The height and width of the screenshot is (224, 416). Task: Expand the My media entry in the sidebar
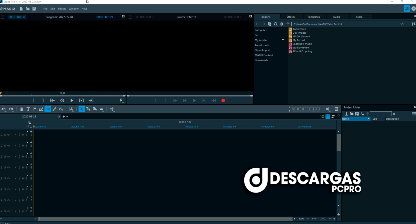point(282,40)
